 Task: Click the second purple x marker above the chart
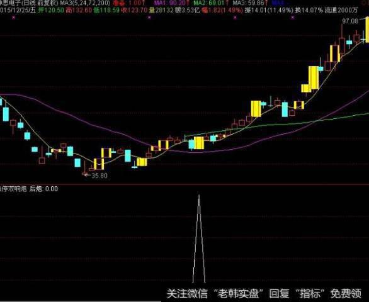149,18
